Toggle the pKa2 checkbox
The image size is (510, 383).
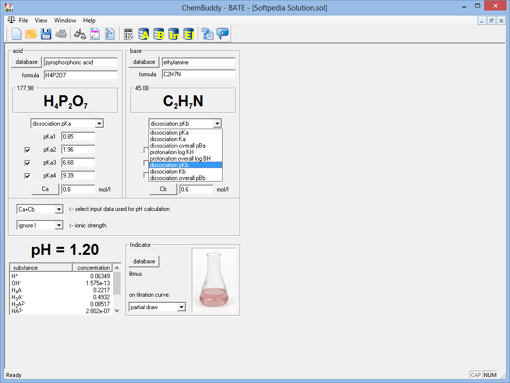27,150
